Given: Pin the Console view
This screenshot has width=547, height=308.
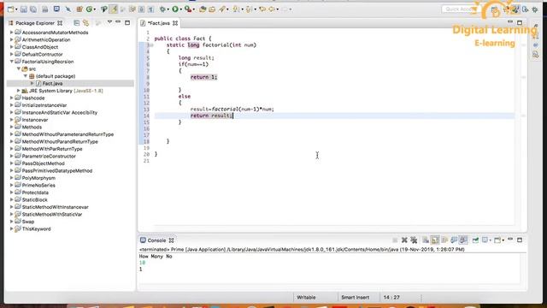Looking at the screenshot, I should point(475,240).
